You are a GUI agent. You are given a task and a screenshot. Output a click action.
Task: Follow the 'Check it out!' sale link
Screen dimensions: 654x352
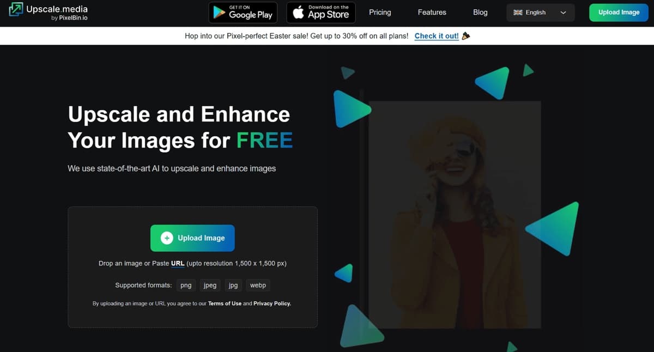(x=437, y=36)
